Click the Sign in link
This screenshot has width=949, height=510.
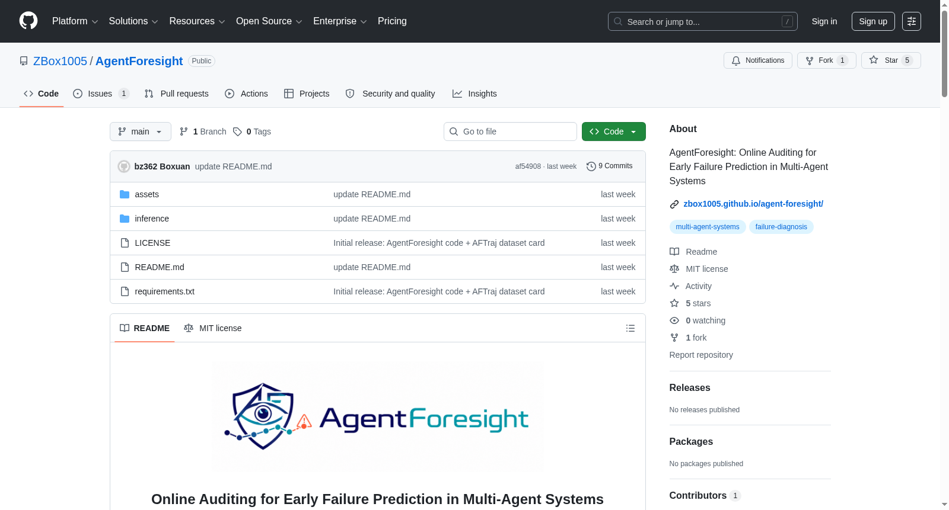[824, 21]
